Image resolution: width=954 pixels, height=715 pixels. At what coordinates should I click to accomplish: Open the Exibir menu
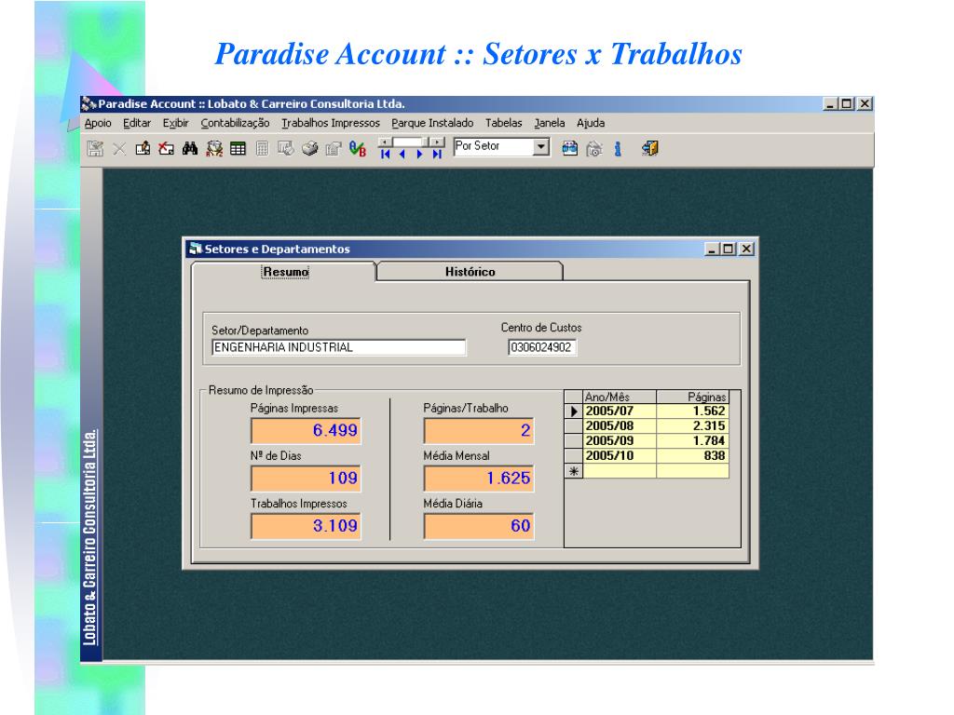coord(175,123)
